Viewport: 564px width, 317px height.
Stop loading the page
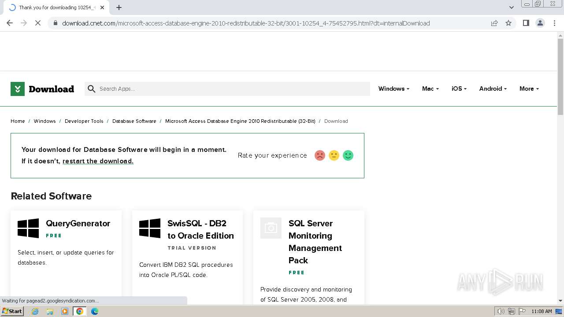(38, 23)
